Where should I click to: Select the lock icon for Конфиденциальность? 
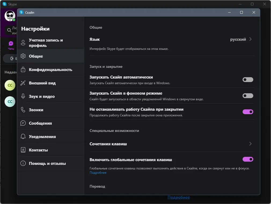23,69
